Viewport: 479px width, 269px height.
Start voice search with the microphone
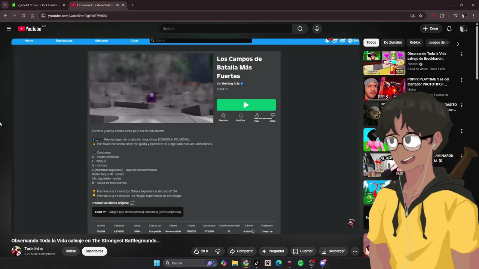317,29
